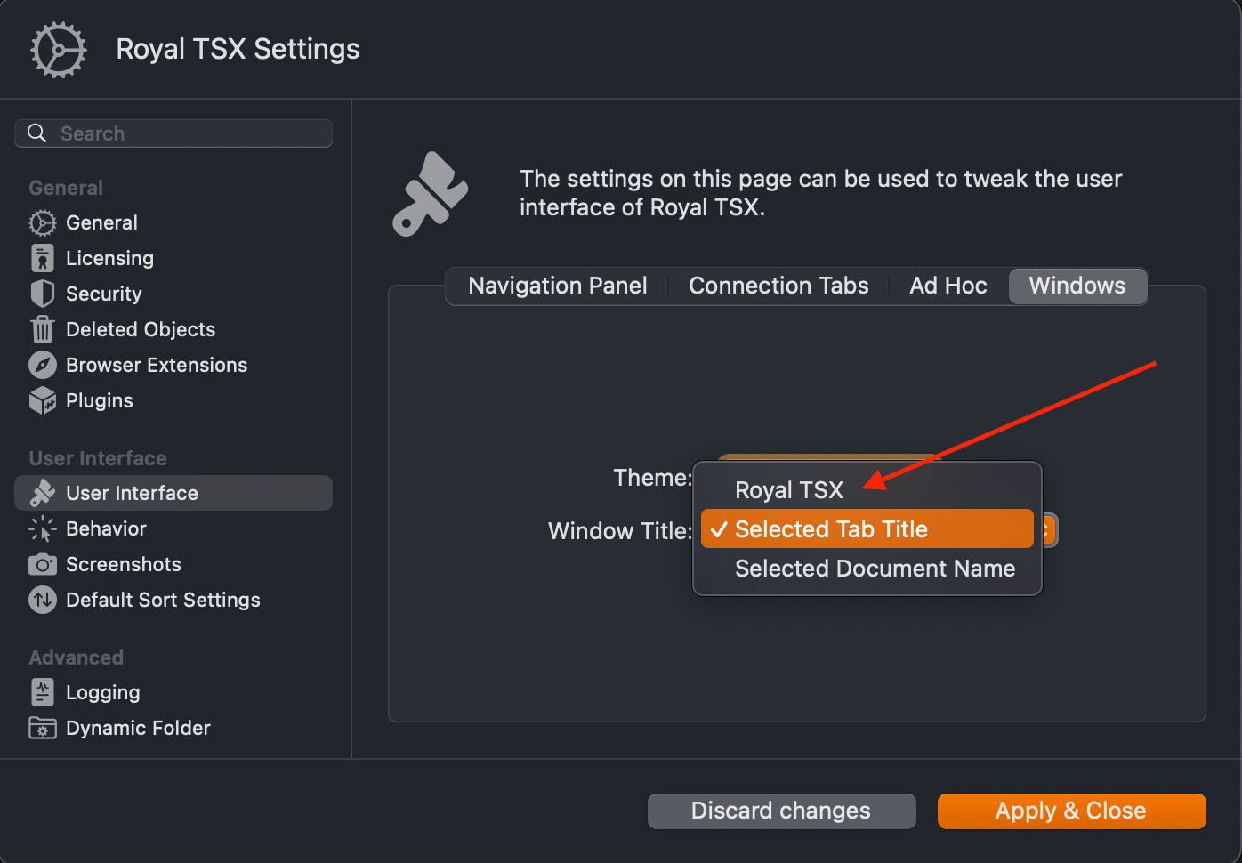Open Licensing via its badge icon
This screenshot has width=1242, height=863.
point(43,258)
